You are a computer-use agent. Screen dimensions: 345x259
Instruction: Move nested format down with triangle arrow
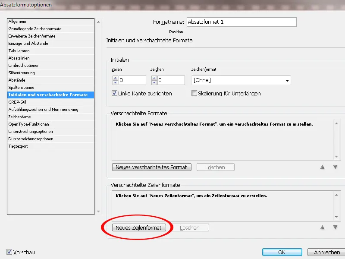point(336,167)
